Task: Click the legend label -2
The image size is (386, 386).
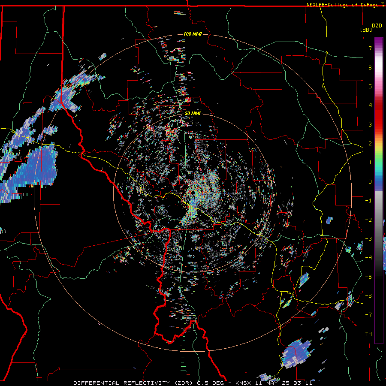Action: tap(368, 220)
